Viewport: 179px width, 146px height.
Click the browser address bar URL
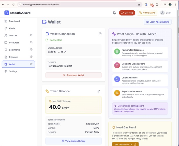coord(41,5)
